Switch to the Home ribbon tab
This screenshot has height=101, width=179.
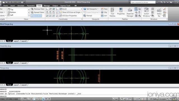6,6
